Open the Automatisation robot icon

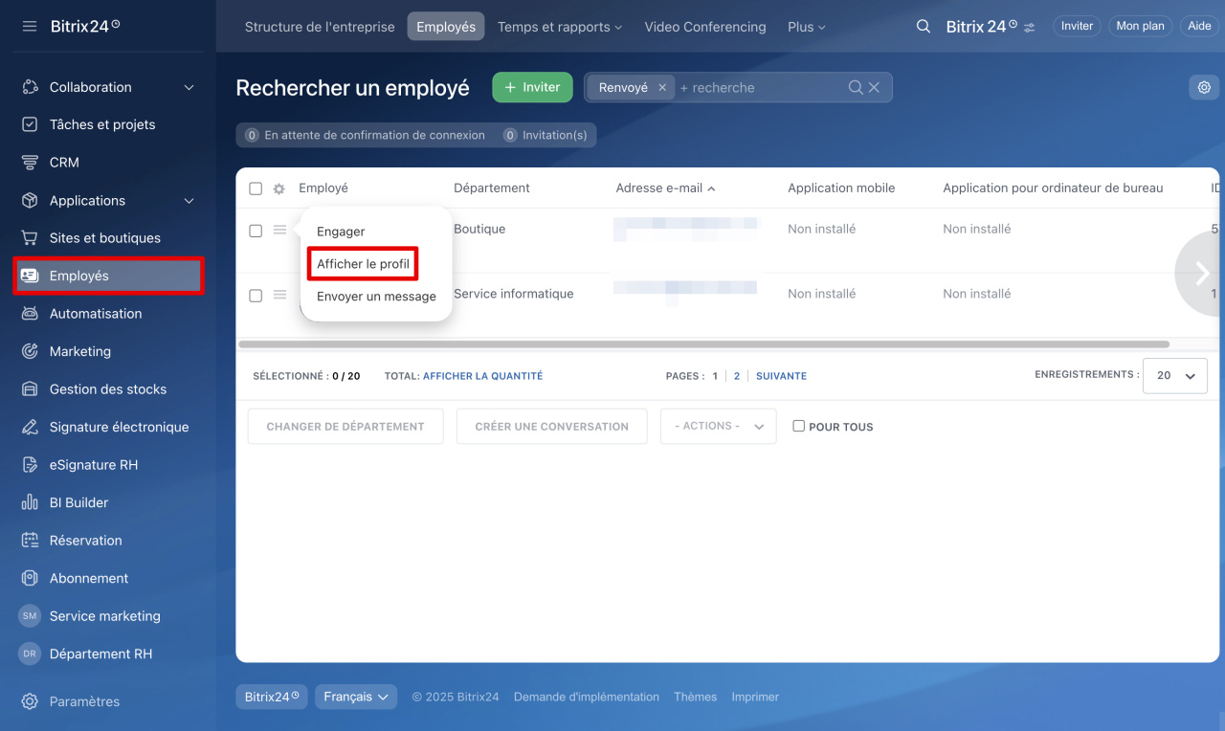tap(30, 314)
